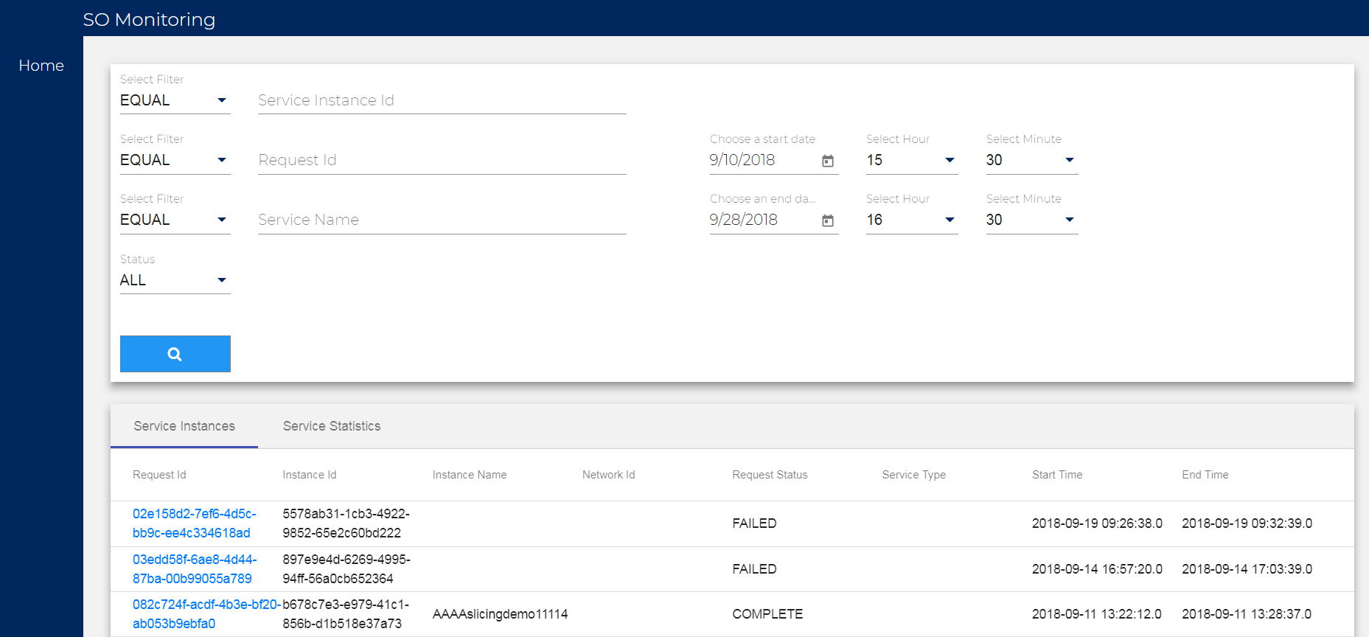Click the Instance Name column header
This screenshot has width=1369, height=637.
[470, 475]
